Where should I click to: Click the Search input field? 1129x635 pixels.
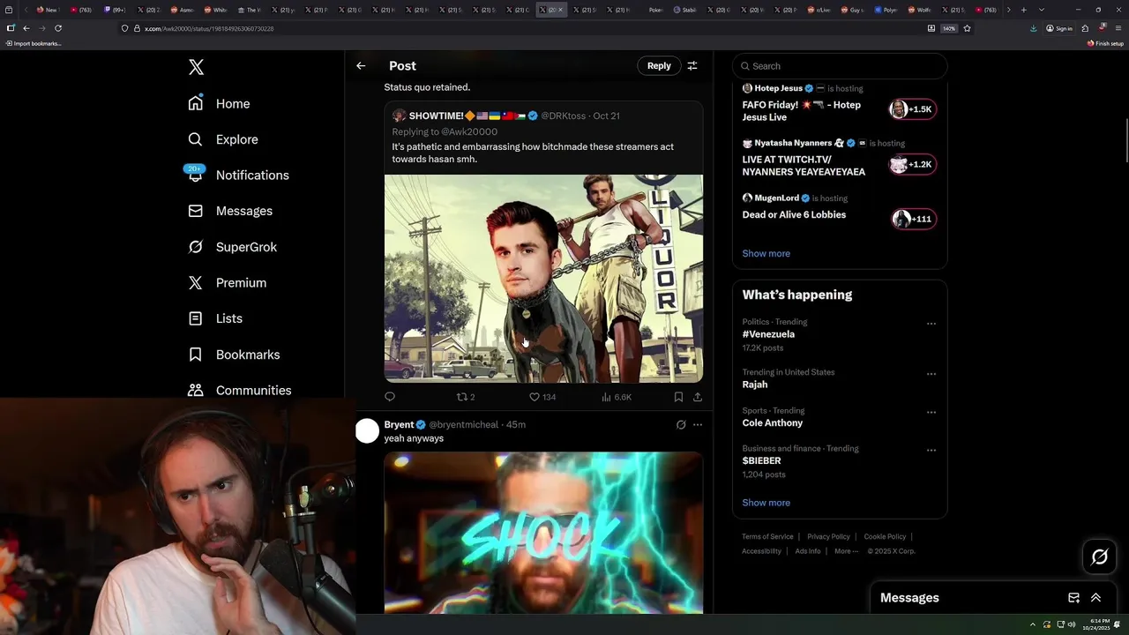point(840,66)
